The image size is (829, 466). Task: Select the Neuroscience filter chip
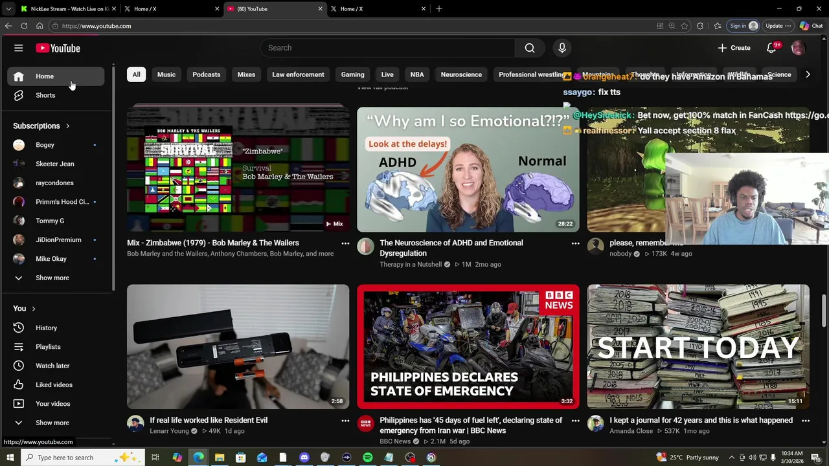coord(461,74)
